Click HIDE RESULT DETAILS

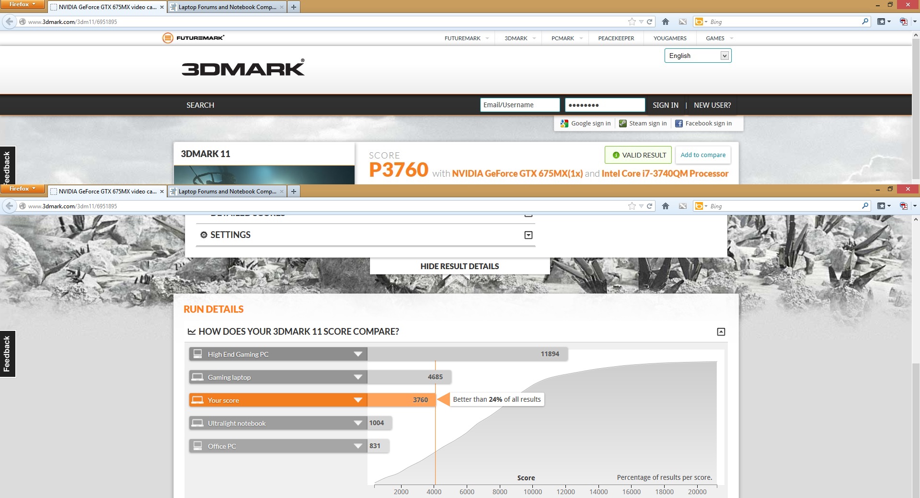tap(460, 266)
